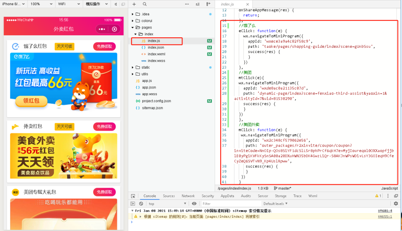The image size is (402, 231).
Task: Close the index.js editor tab
Action: (247, 4)
